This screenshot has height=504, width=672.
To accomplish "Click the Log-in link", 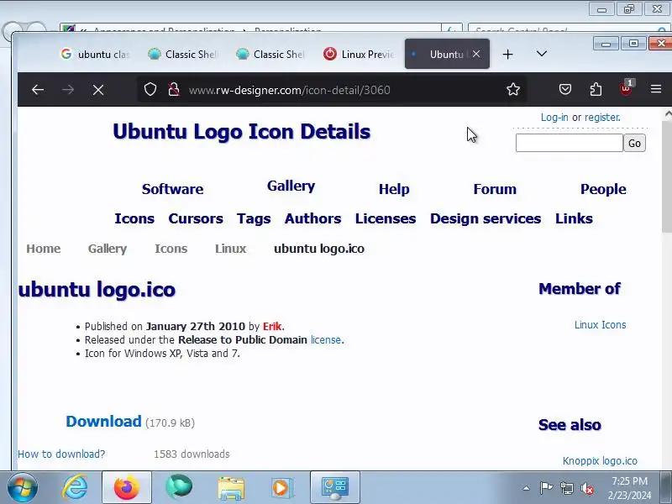I will point(554,118).
